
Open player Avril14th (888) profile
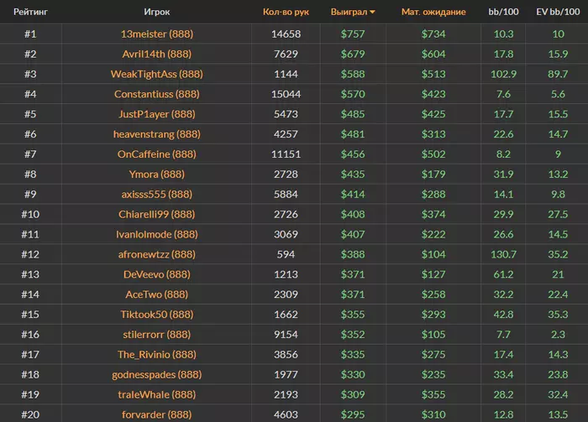point(157,54)
